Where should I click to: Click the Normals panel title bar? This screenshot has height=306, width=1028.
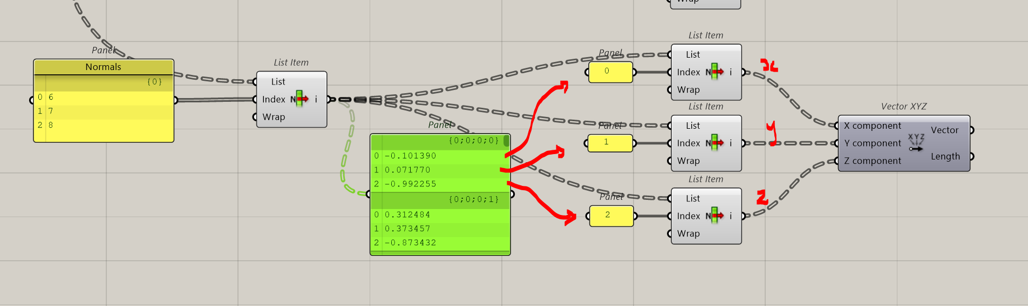pos(104,67)
